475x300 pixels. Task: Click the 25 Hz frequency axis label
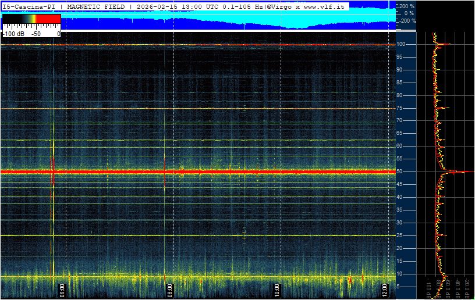point(400,235)
